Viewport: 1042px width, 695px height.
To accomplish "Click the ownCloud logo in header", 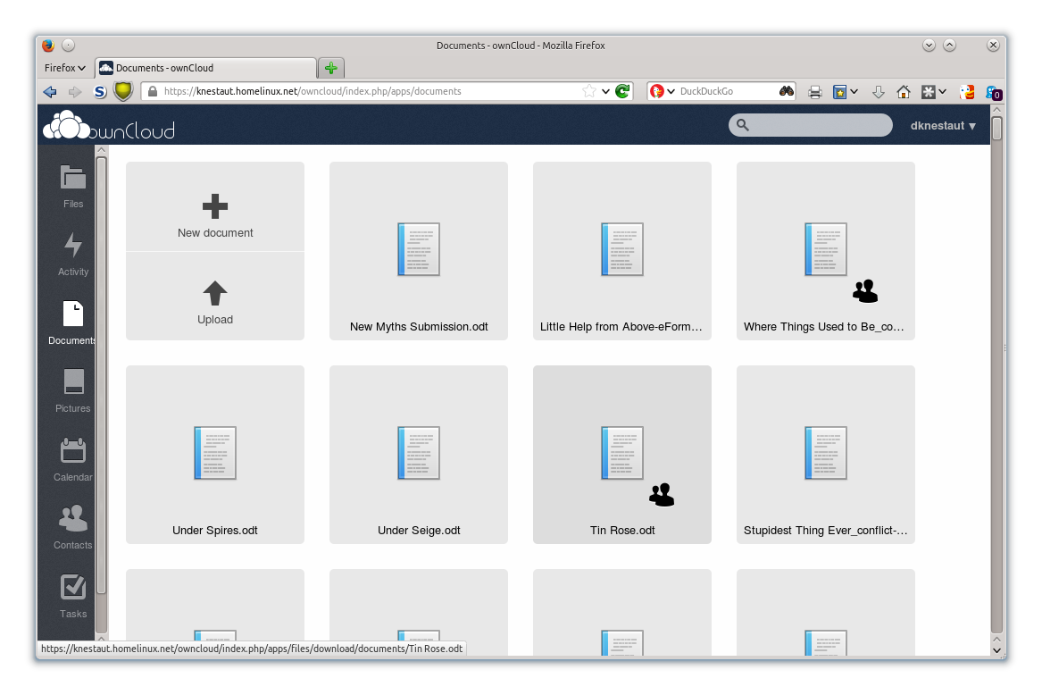I will (x=109, y=126).
